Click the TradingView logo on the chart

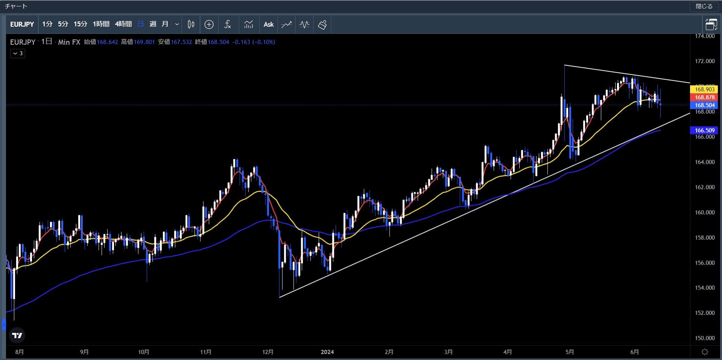(17, 335)
